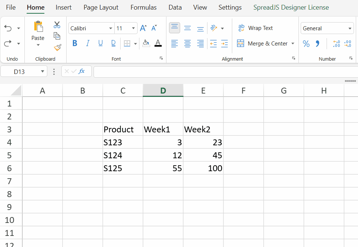Open the Undo history dropdown arrow
Screen dimensions: 358x247
(x=19, y=28)
